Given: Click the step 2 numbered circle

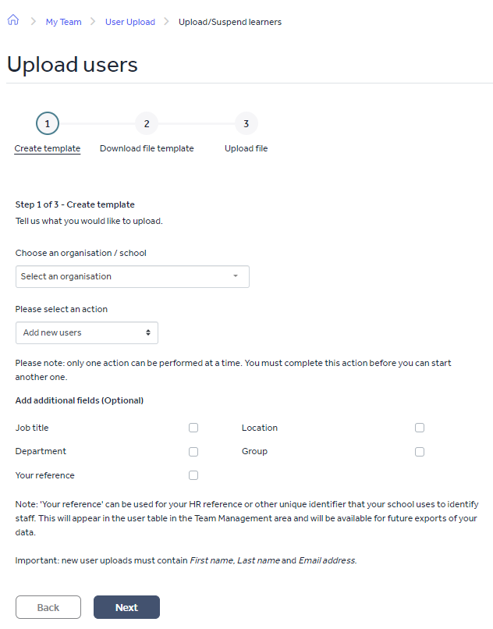Looking at the screenshot, I should coord(147,123).
